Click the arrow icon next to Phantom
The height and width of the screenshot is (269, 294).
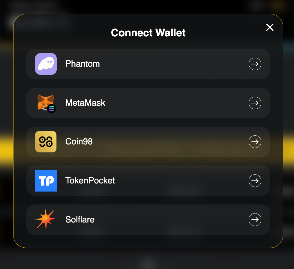255,64
